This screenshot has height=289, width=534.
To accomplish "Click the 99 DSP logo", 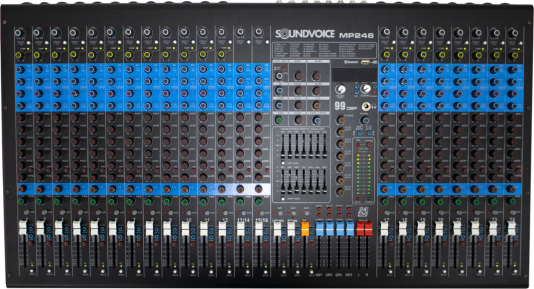I will coord(346,106).
